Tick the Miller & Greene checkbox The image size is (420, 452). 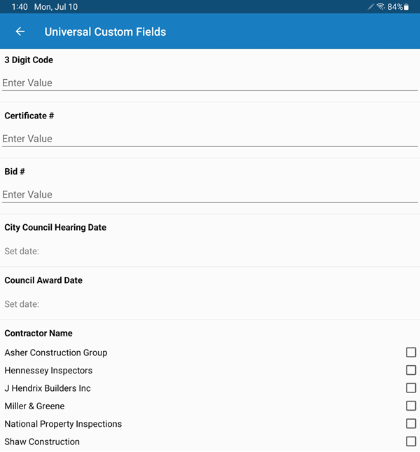(411, 406)
